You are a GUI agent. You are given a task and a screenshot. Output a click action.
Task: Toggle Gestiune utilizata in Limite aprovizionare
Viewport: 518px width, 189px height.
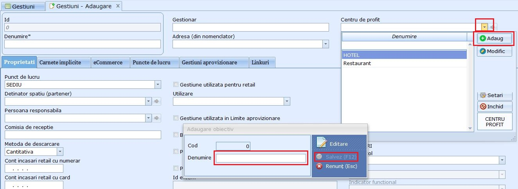coord(176,118)
